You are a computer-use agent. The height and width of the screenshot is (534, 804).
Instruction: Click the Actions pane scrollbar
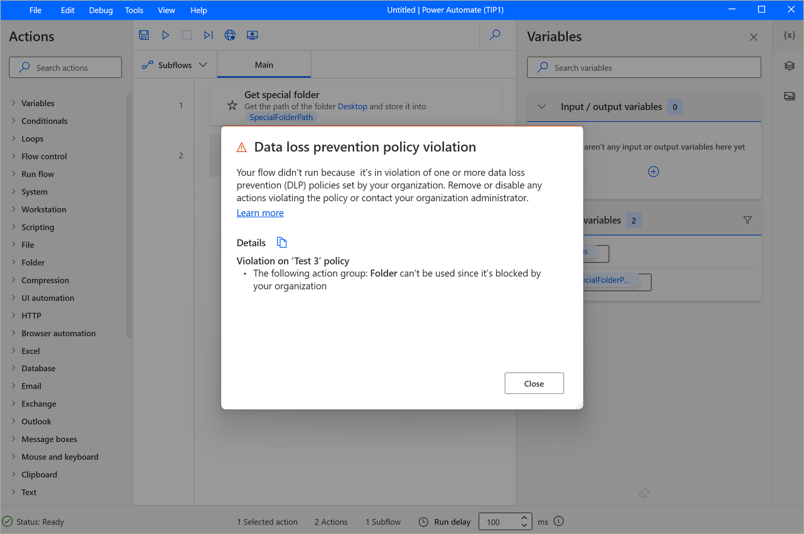[x=129, y=215]
